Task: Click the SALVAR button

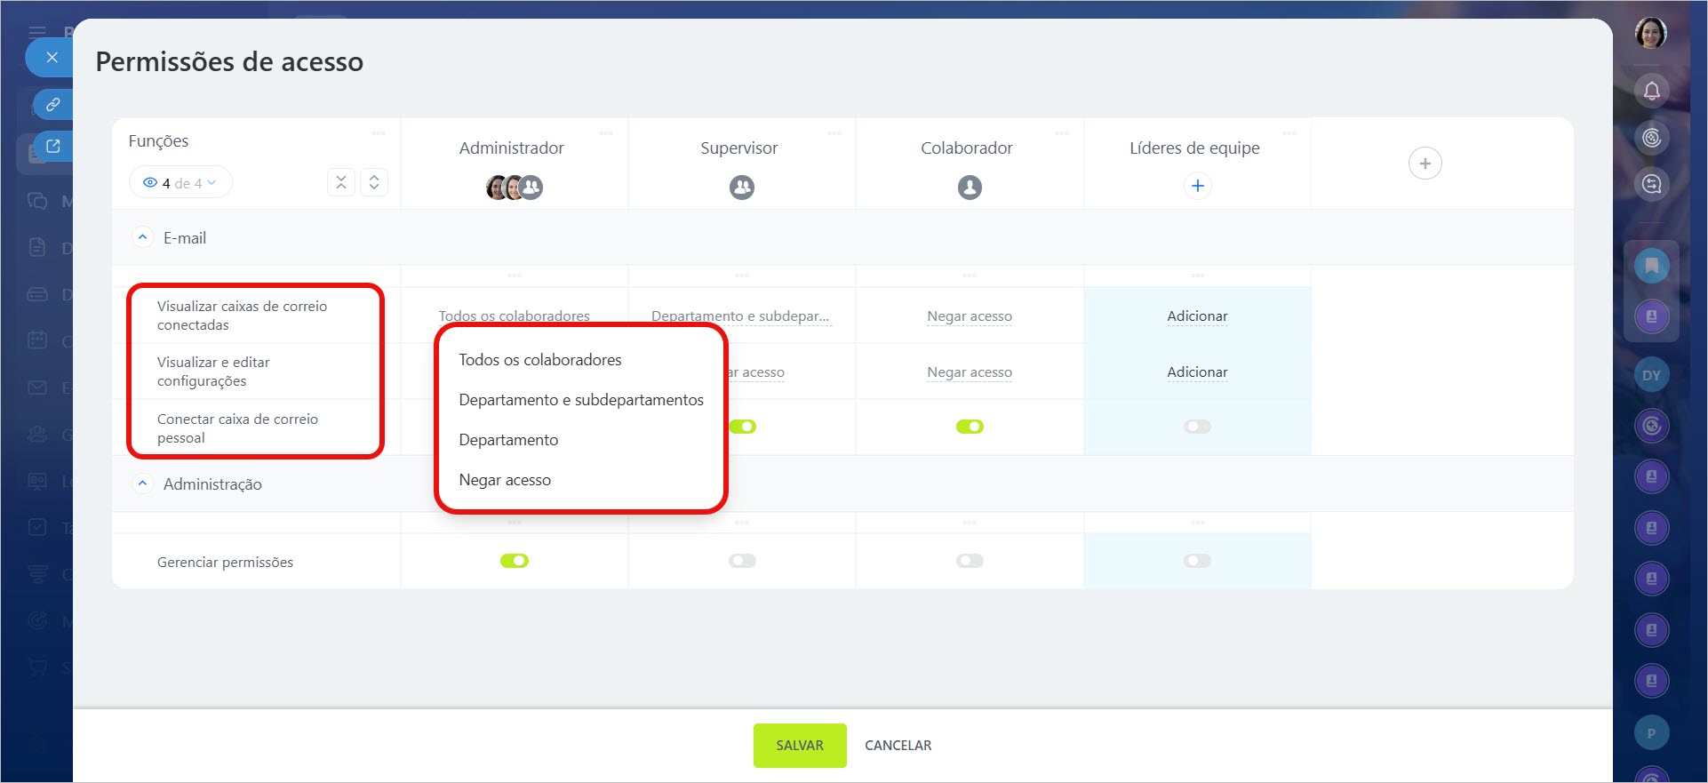Action: pyautogui.click(x=799, y=746)
